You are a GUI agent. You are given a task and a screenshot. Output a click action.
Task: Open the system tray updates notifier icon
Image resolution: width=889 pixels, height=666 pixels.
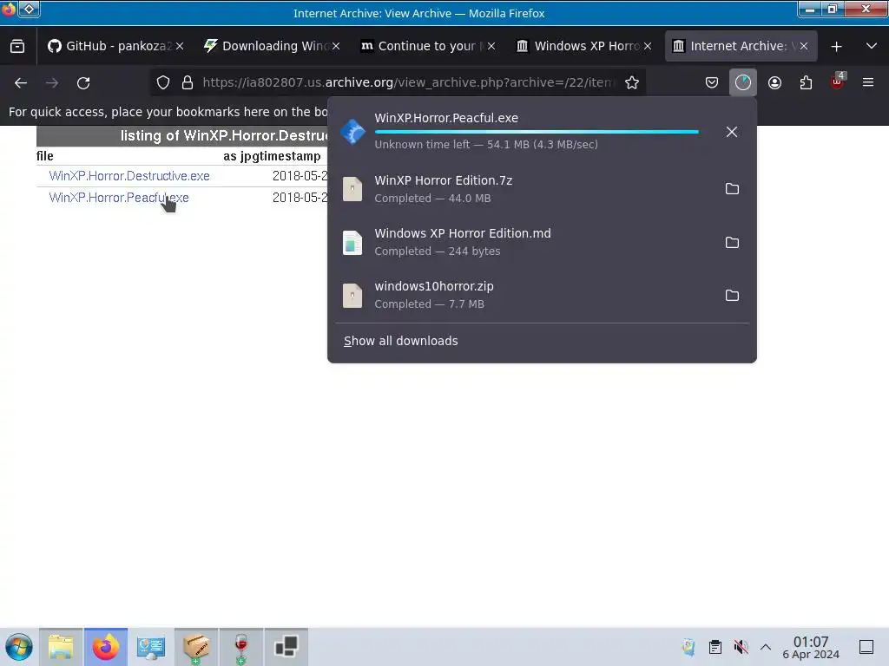(688, 647)
